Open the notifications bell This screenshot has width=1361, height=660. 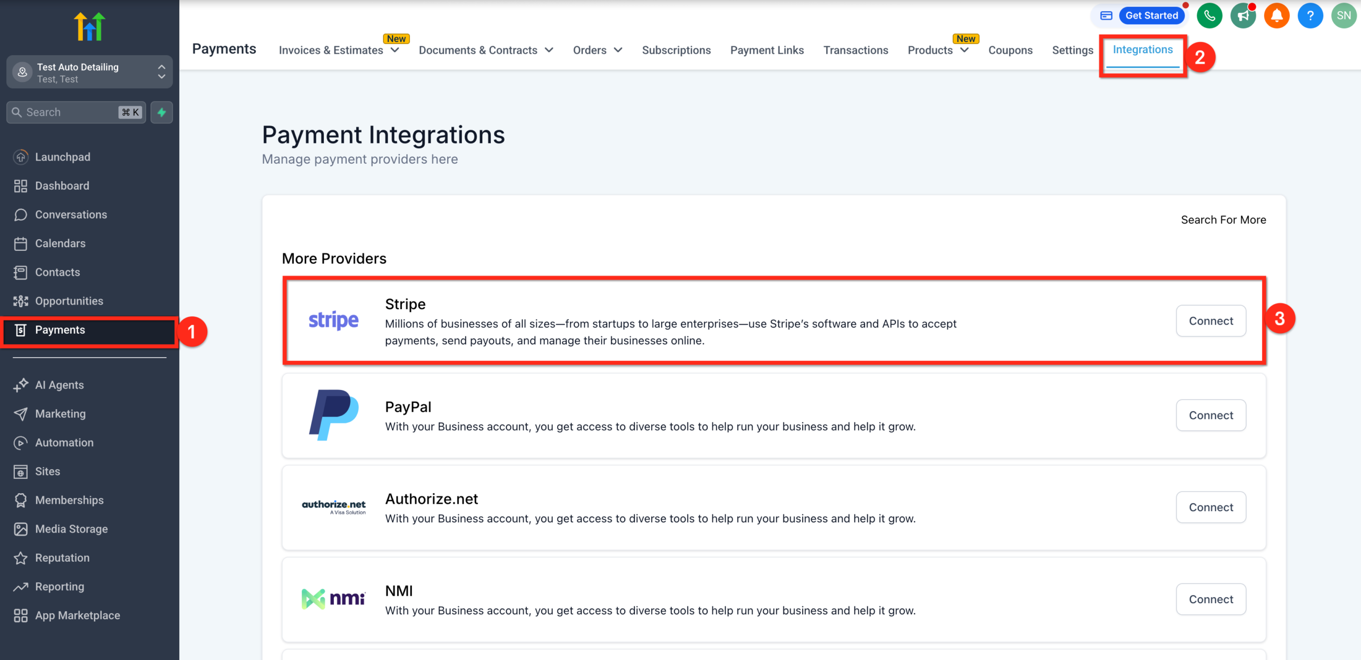coord(1277,15)
